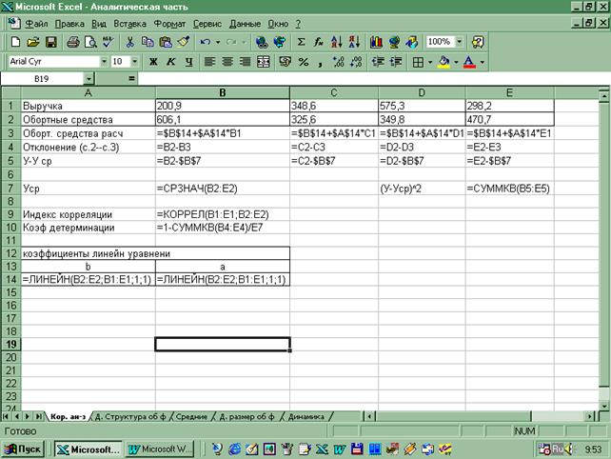Switch to Microsoft Word taskbar button
The height and width of the screenshot is (459, 611).
point(161,448)
